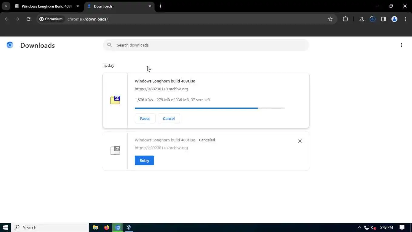Bookmark this page with the star icon
Viewport: 412px width, 232px height.
pos(330,19)
